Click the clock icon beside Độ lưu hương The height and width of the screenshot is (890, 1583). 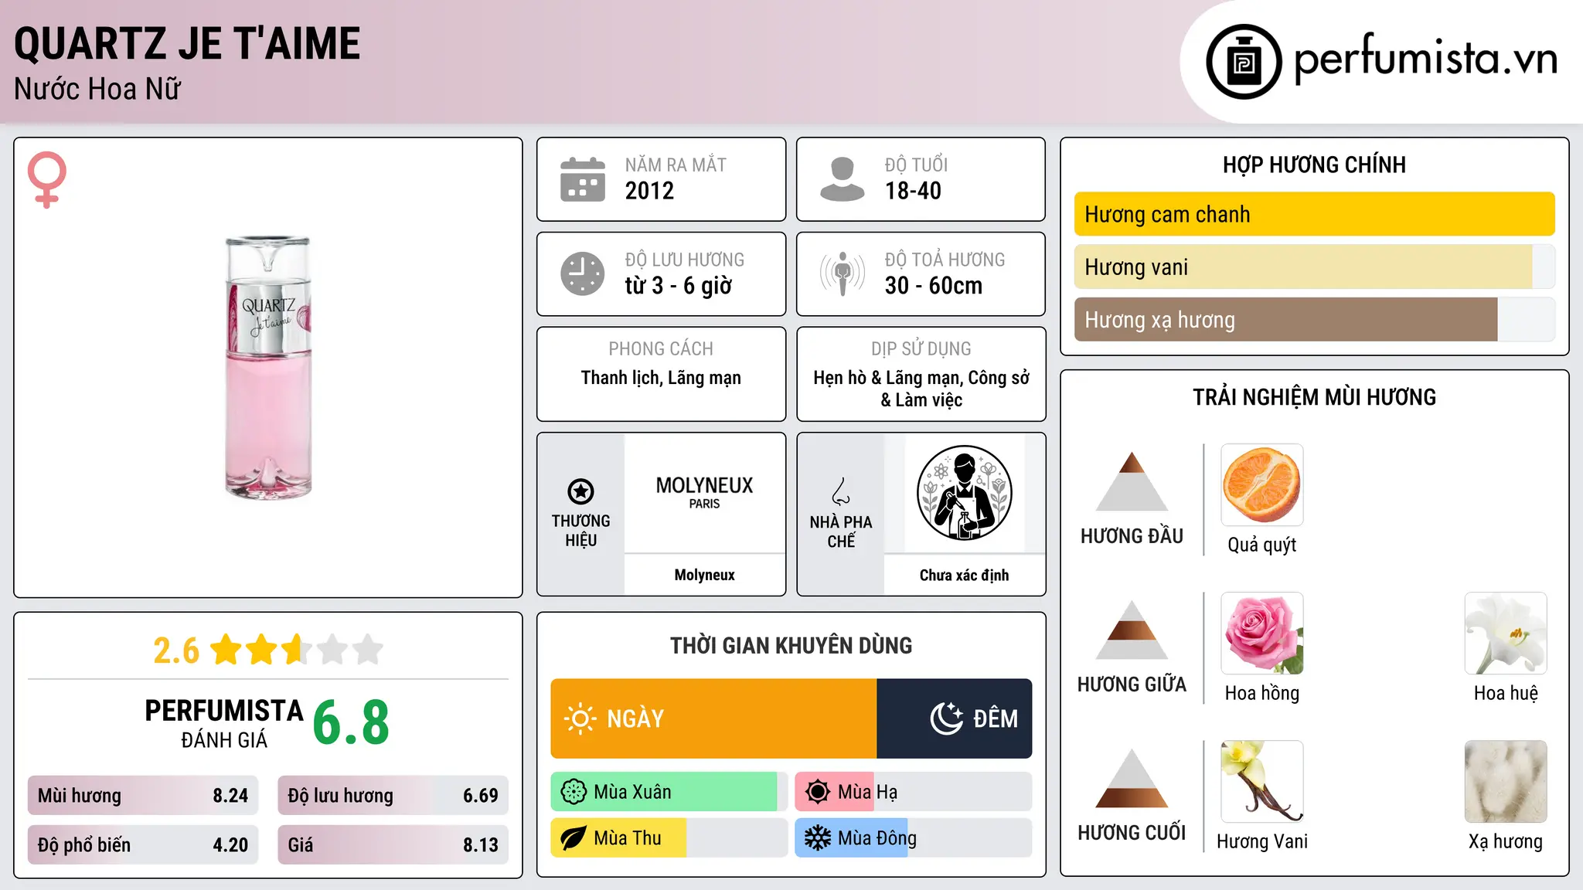click(x=583, y=273)
